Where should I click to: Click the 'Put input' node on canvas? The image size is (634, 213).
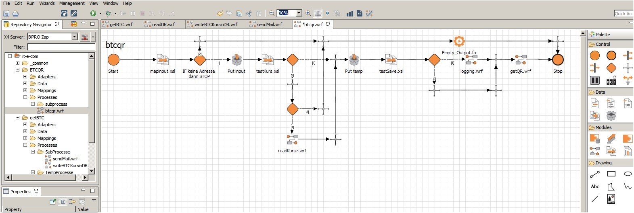point(236,60)
